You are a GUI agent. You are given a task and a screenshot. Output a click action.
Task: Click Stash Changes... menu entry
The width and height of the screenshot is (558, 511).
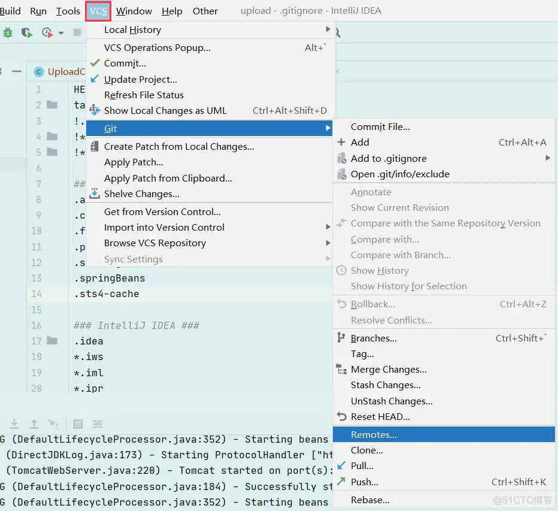(x=386, y=385)
